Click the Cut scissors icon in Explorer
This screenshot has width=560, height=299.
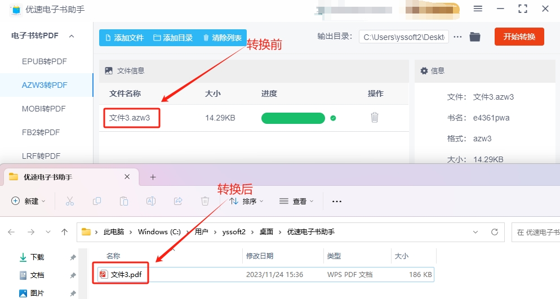(x=70, y=201)
